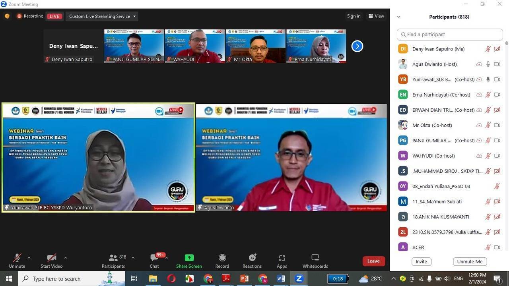Click the Find a participant search field
Viewport: 509px width, 286px height.
point(449,34)
